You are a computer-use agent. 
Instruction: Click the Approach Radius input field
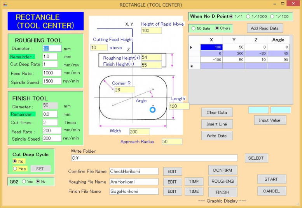coord(171,142)
